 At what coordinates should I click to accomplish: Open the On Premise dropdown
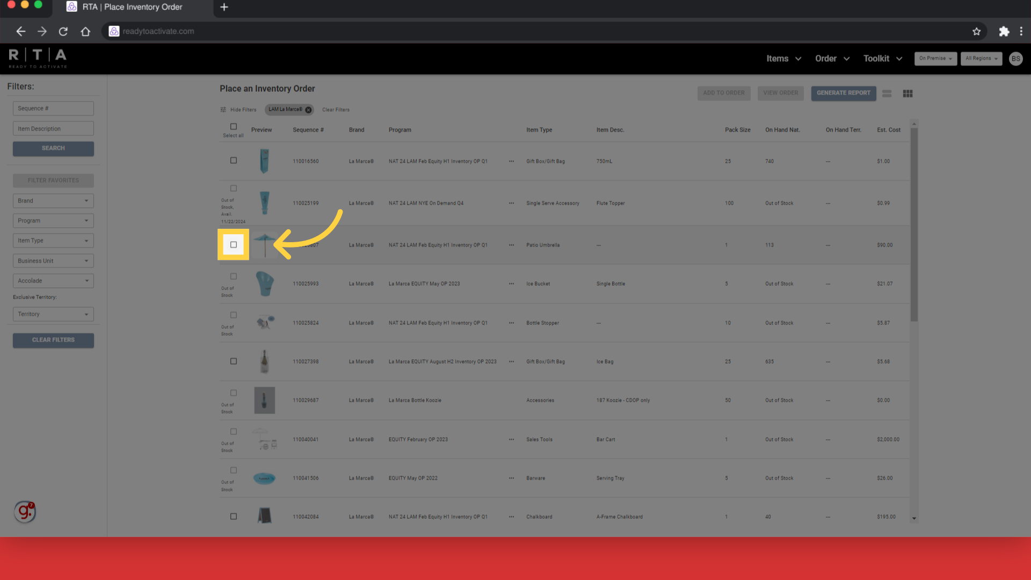click(x=935, y=59)
